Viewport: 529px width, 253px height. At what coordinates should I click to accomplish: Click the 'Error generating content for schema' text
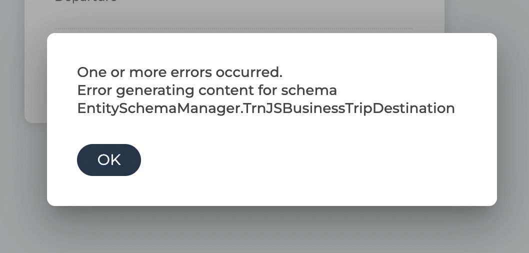tap(207, 90)
